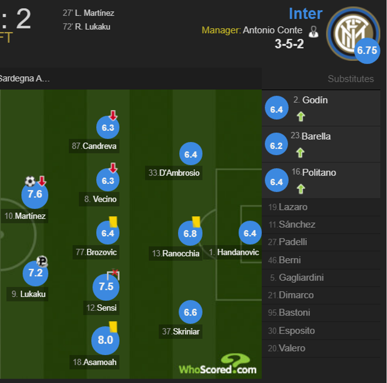The image size is (387, 383).
Task: Open Martínez's 7.6 rating bubble
Action: (x=35, y=194)
